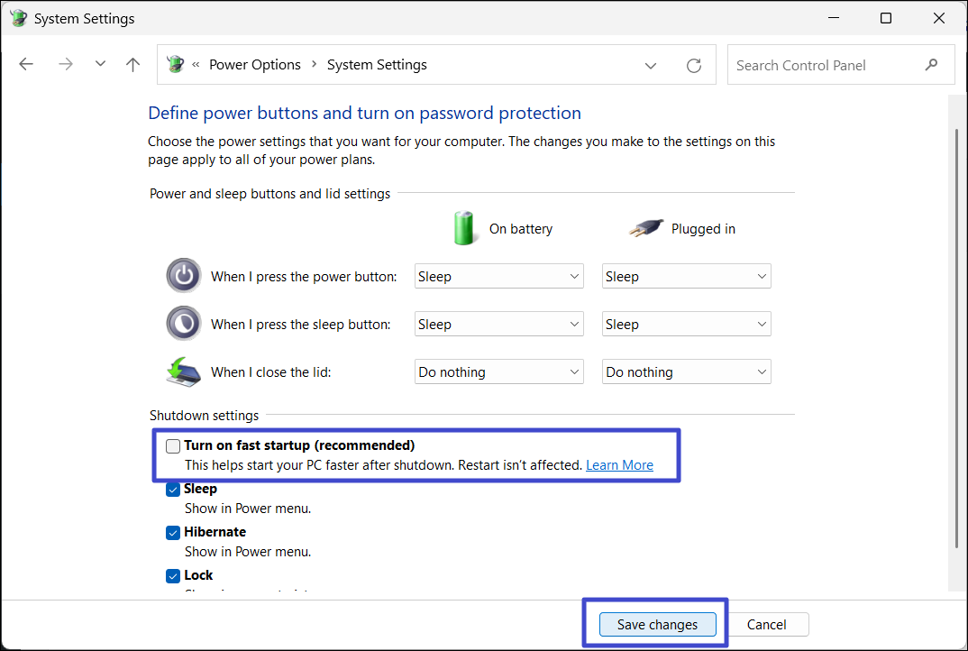968x651 pixels.
Task: Navigate to Power Options breadcrumb
Action: pos(255,65)
